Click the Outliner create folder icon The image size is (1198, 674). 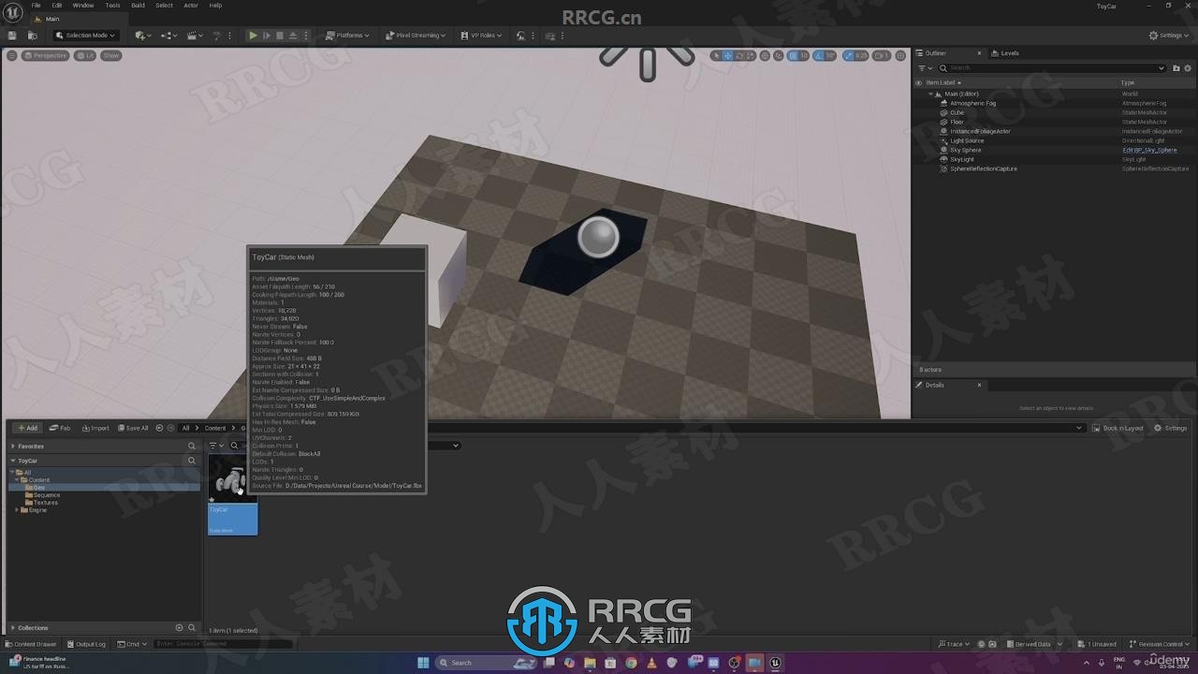point(1176,68)
